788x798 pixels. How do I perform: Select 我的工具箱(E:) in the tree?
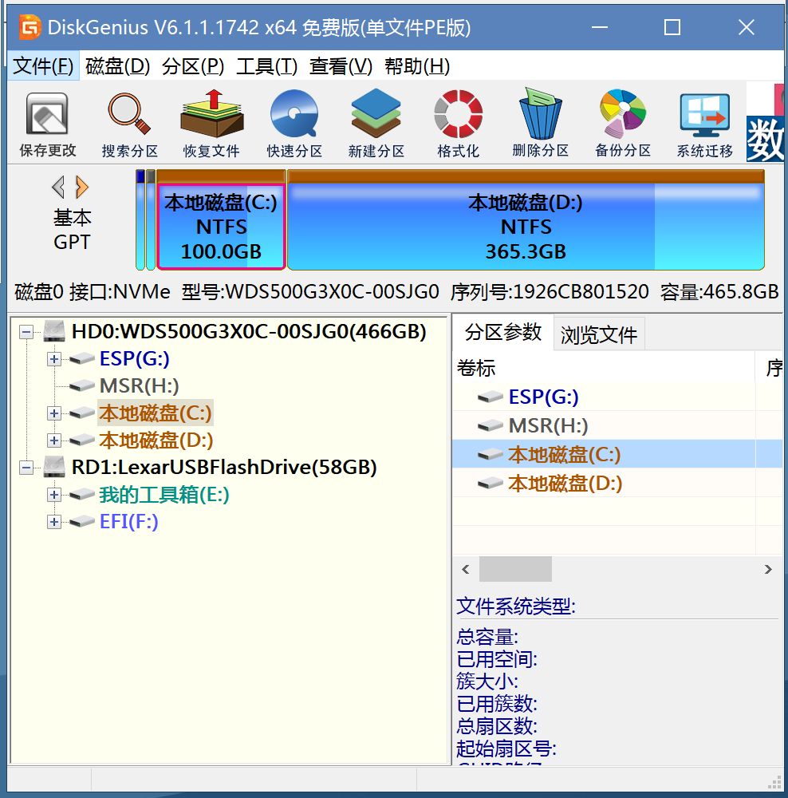[164, 494]
